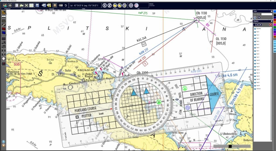Click the floppy disk save icon in top toolbar

click(x=37, y=5)
